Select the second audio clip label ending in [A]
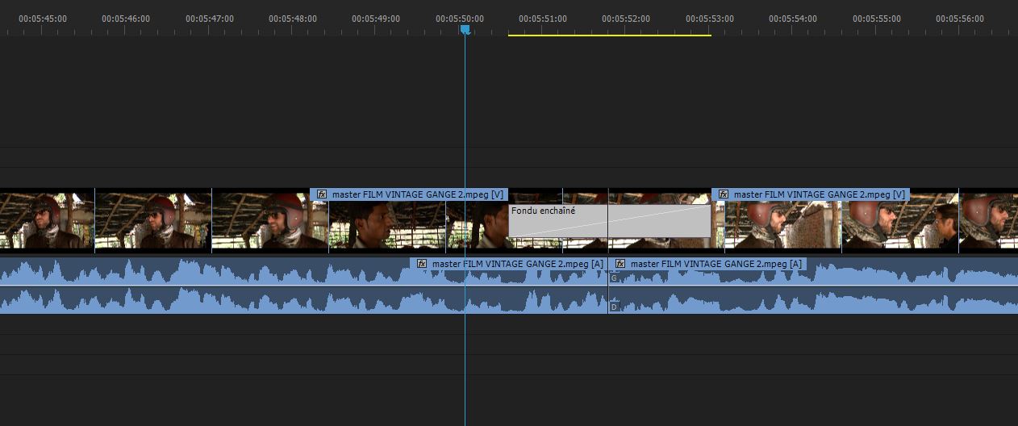 point(716,264)
